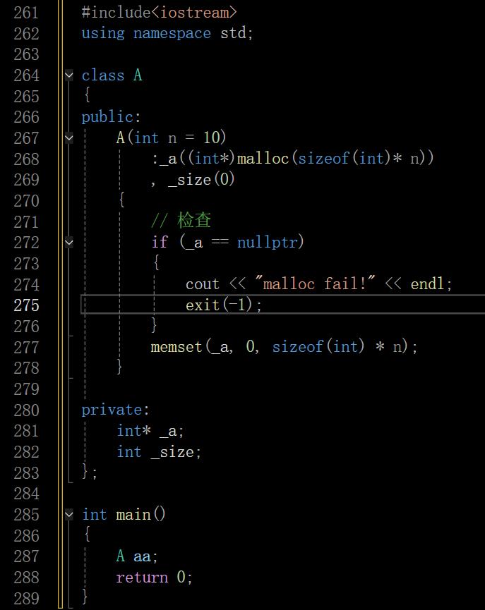Screen dimensions: 485x610
Task: Click the '_size(0)' initializer
Action: [x=201, y=180]
